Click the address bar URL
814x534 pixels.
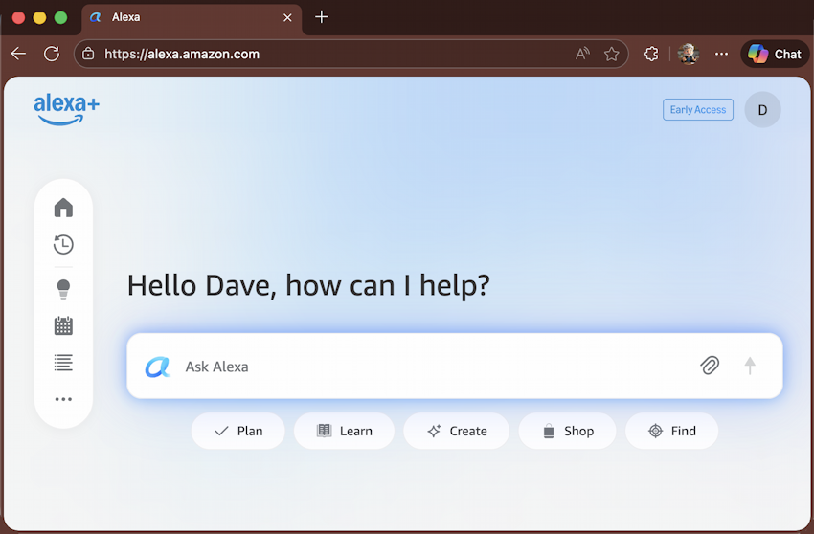tap(182, 54)
